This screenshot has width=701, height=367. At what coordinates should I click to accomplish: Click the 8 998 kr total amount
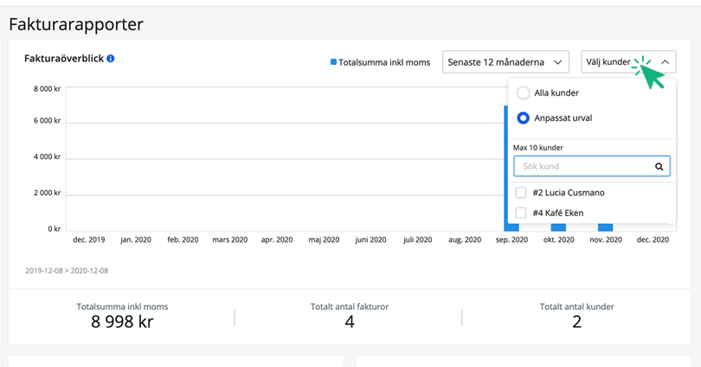[122, 322]
